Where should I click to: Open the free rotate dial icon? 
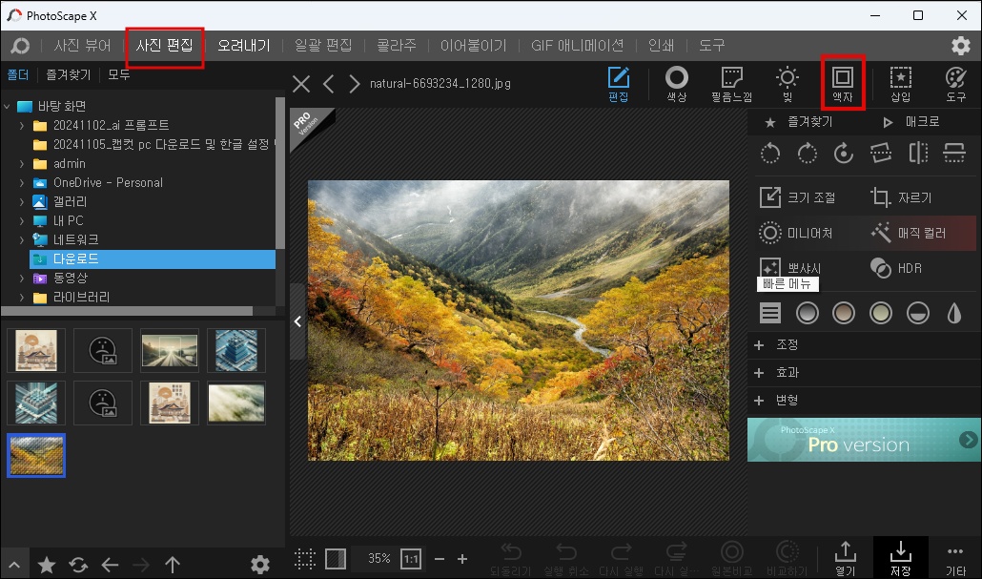point(844,153)
